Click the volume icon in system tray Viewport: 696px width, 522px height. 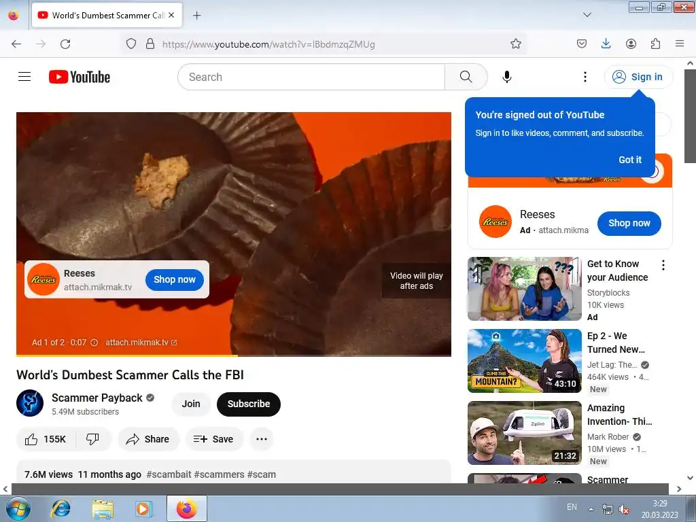624,510
